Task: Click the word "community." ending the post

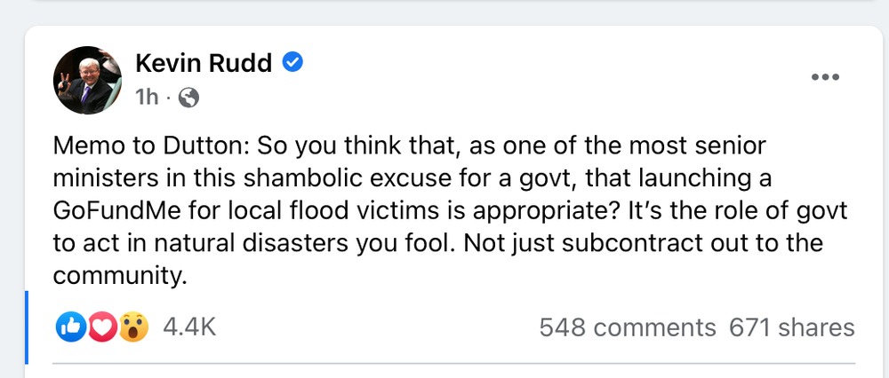Action: pyautogui.click(x=121, y=275)
